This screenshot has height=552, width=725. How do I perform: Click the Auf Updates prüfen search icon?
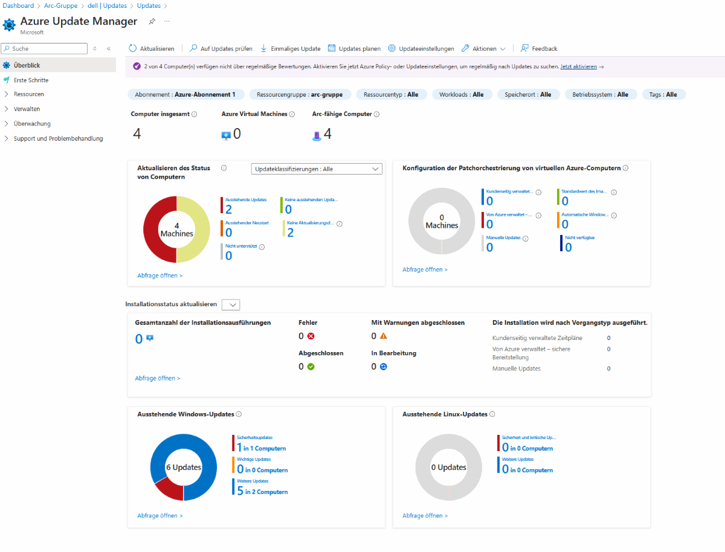(x=193, y=48)
